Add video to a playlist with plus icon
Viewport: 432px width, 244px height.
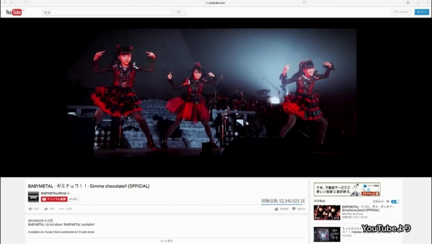point(30,209)
